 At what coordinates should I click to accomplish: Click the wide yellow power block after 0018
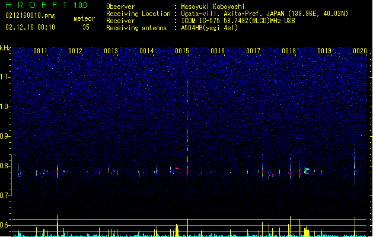click(307, 232)
